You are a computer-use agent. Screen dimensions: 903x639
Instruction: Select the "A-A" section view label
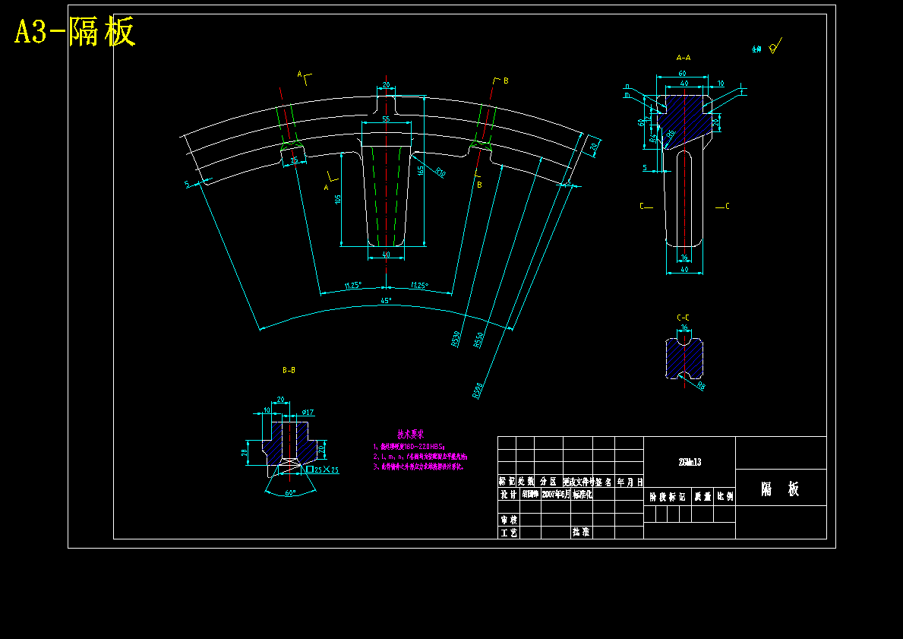683,58
